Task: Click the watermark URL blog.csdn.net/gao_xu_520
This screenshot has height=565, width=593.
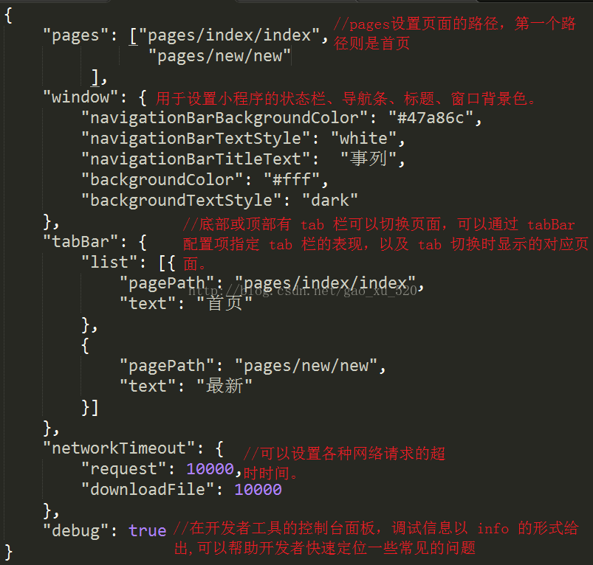Action: tap(303, 291)
